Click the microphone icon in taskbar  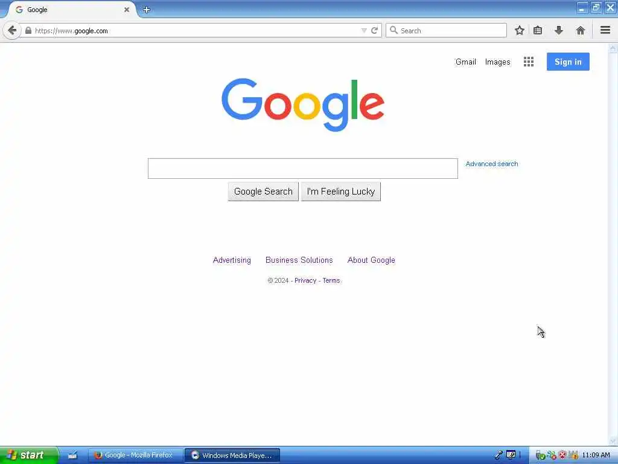(x=499, y=455)
